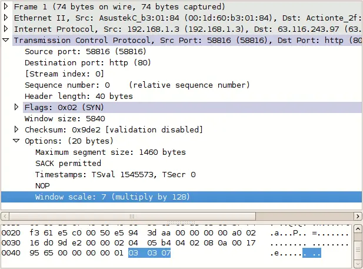This screenshot has height=269, width=363.
Task: Click hex pane scrollbar up arrow
Action: tap(358, 229)
